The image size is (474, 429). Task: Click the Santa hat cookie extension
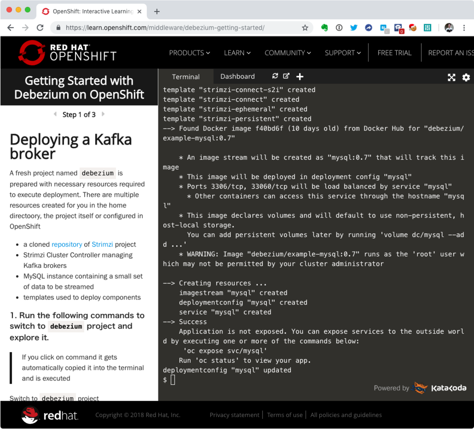pos(412,28)
